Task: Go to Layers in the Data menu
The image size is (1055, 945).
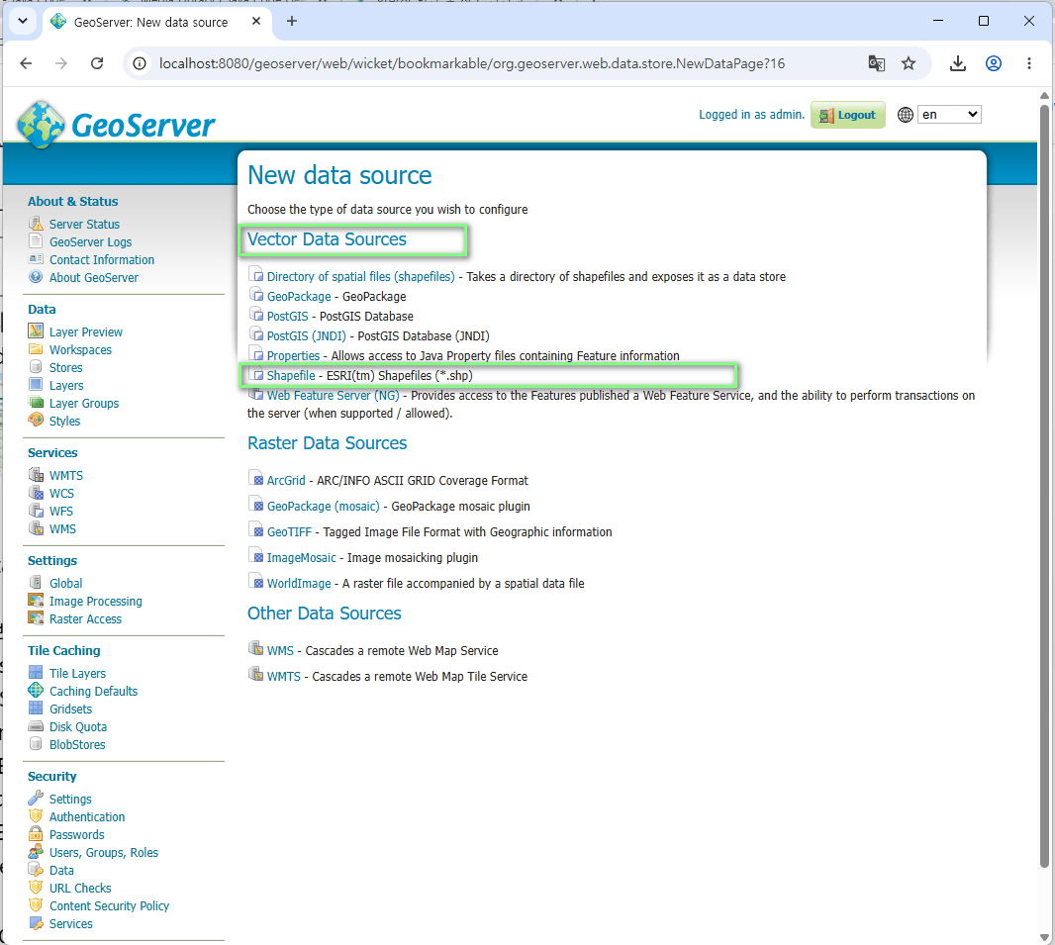Action: tap(66, 385)
